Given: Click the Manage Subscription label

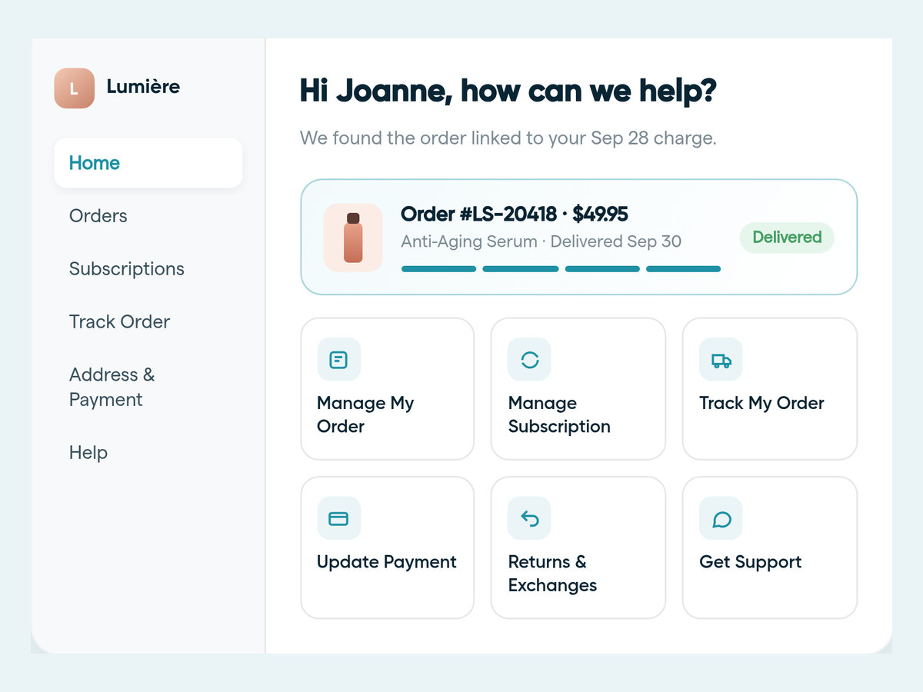Looking at the screenshot, I should pos(559,414).
